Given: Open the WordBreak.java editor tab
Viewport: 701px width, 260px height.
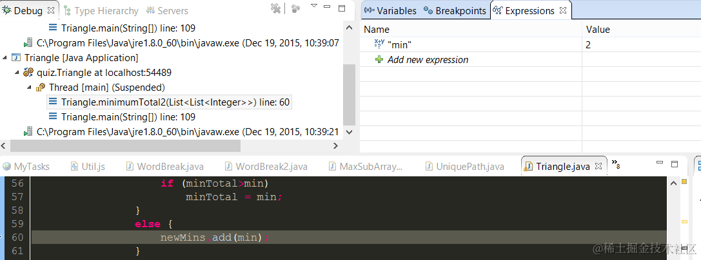Looking at the screenshot, I should (165, 167).
